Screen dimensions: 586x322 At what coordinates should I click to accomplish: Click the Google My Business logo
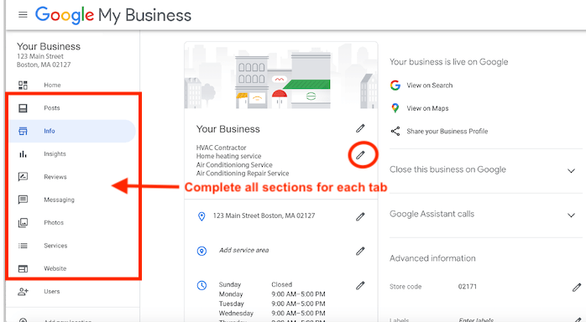pos(113,15)
